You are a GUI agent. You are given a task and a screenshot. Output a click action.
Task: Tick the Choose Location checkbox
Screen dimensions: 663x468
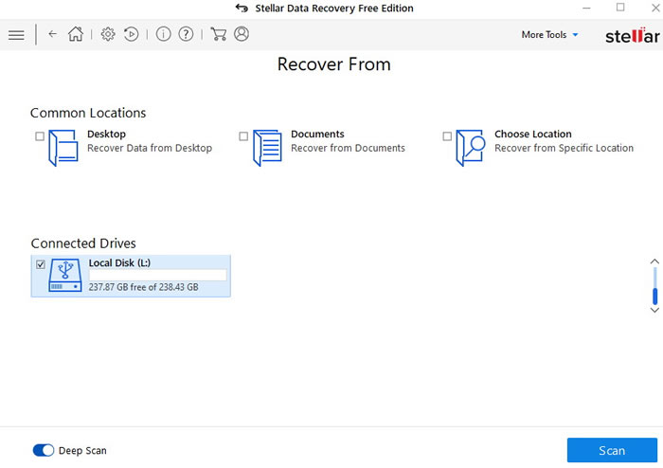pyautogui.click(x=447, y=136)
